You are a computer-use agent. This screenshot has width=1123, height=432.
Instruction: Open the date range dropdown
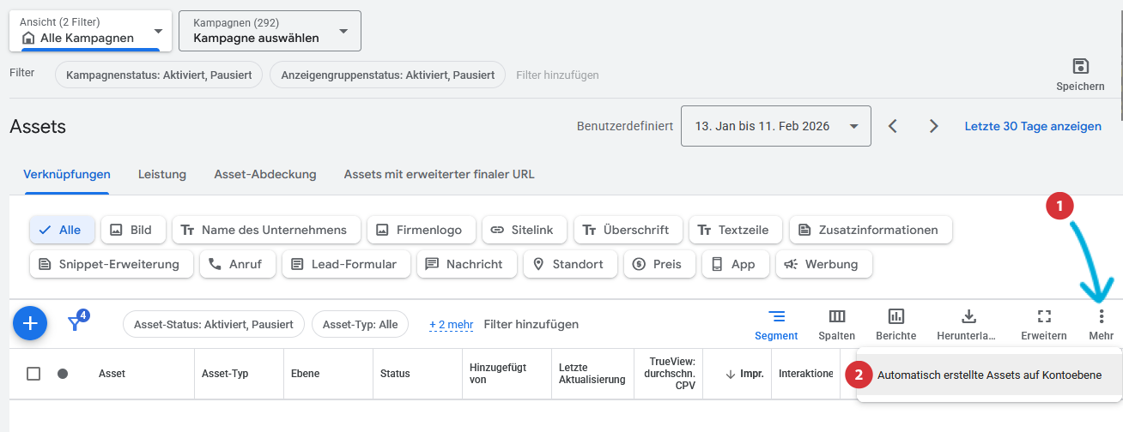click(x=775, y=126)
